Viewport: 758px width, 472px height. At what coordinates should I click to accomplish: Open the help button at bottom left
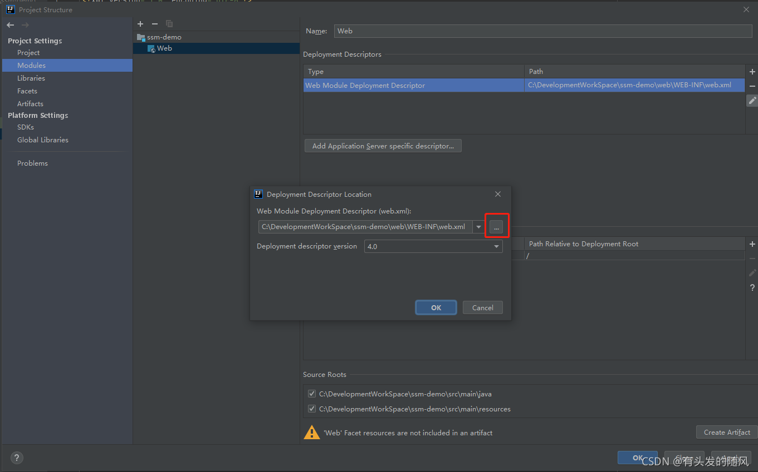pyautogui.click(x=17, y=458)
